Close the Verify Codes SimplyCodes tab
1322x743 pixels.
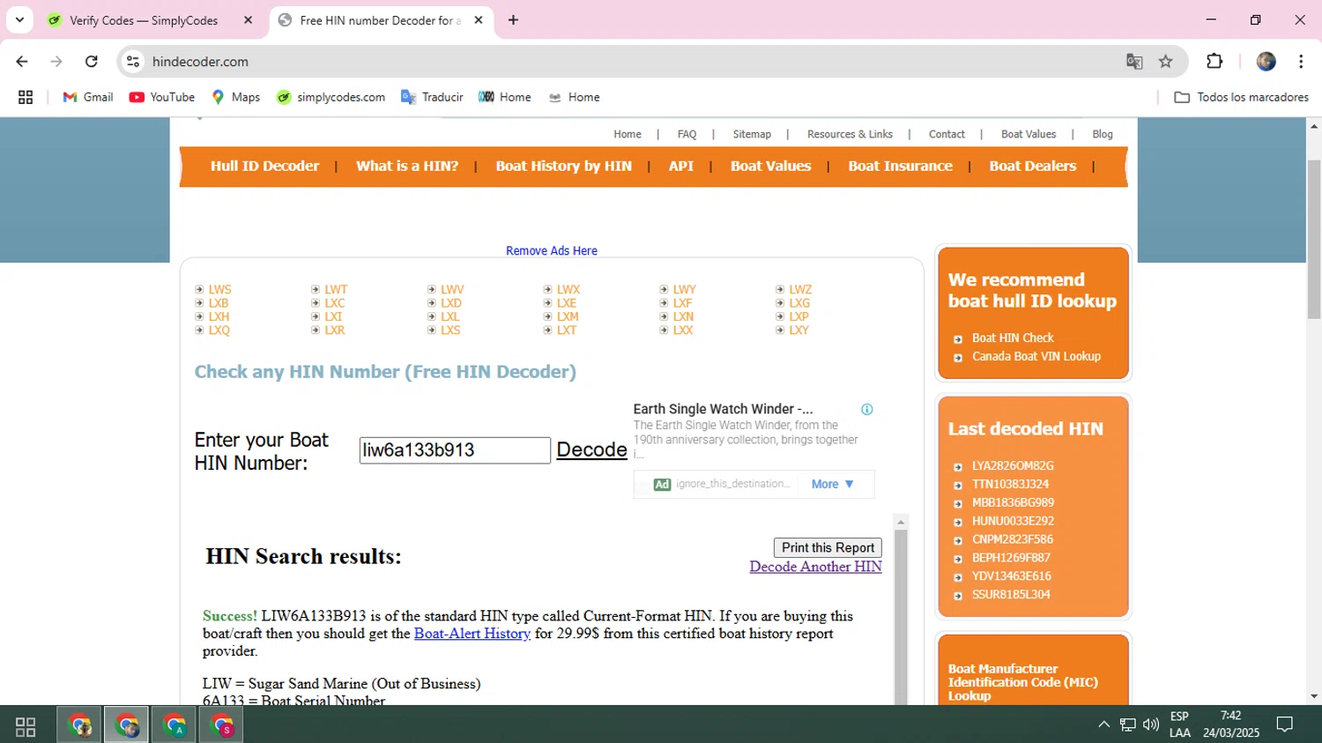pyautogui.click(x=249, y=20)
